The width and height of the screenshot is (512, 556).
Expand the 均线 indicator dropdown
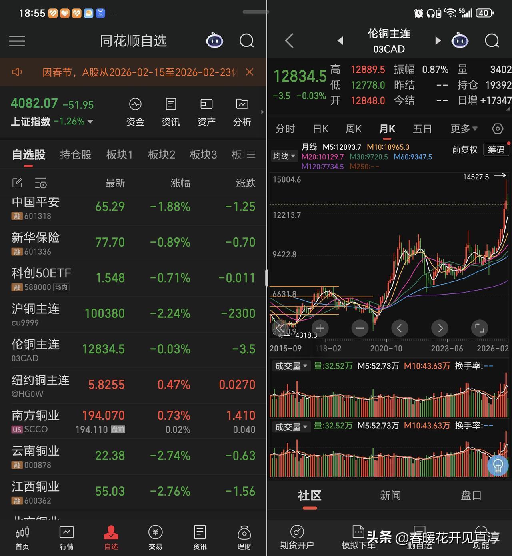[x=284, y=156]
